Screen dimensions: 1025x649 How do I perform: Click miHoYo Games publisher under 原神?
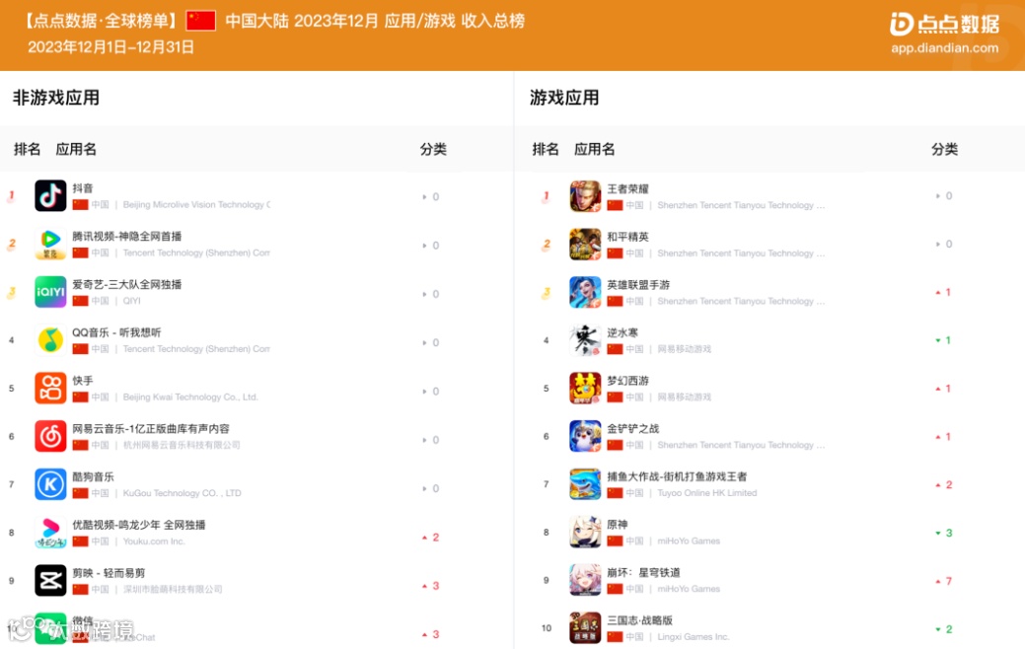[x=689, y=541]
